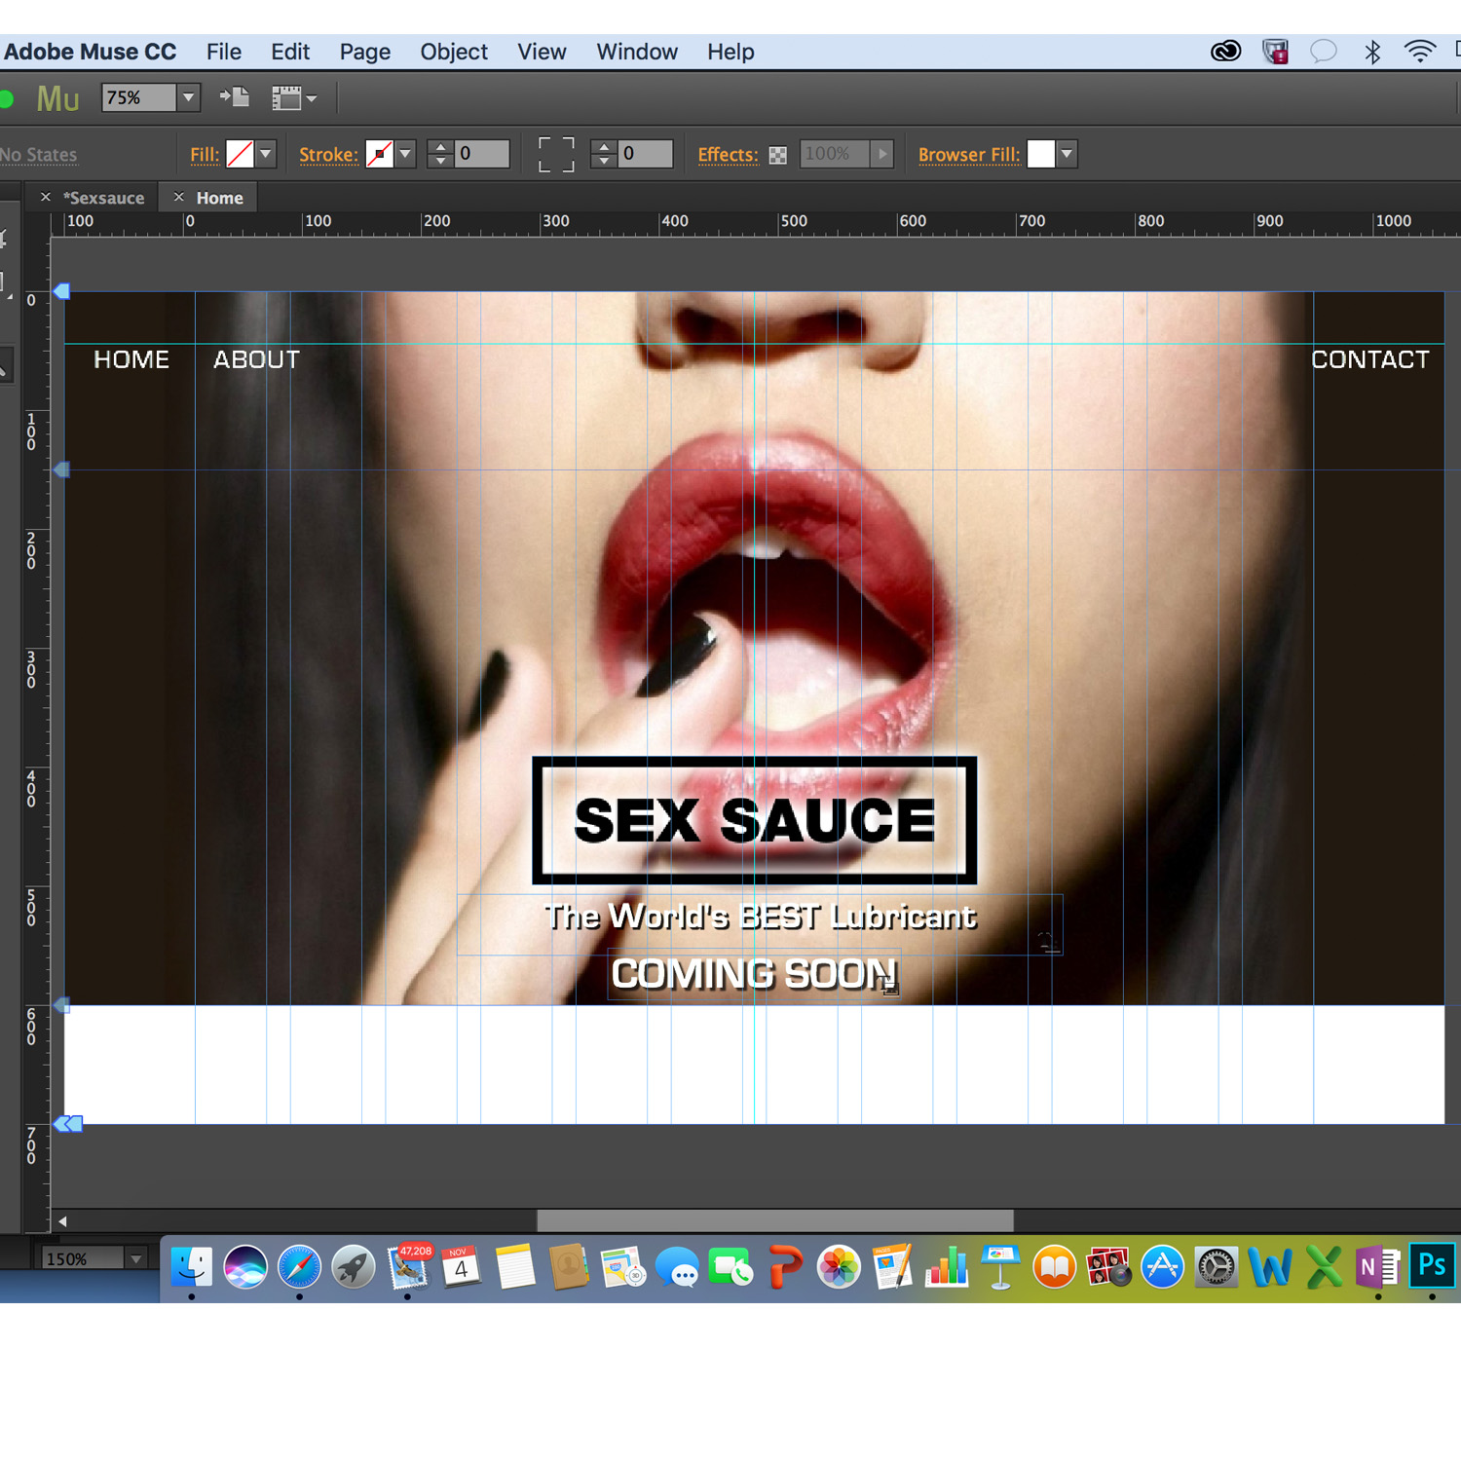Open the Stroke color dropdown arrow

(x=406, y=154)
